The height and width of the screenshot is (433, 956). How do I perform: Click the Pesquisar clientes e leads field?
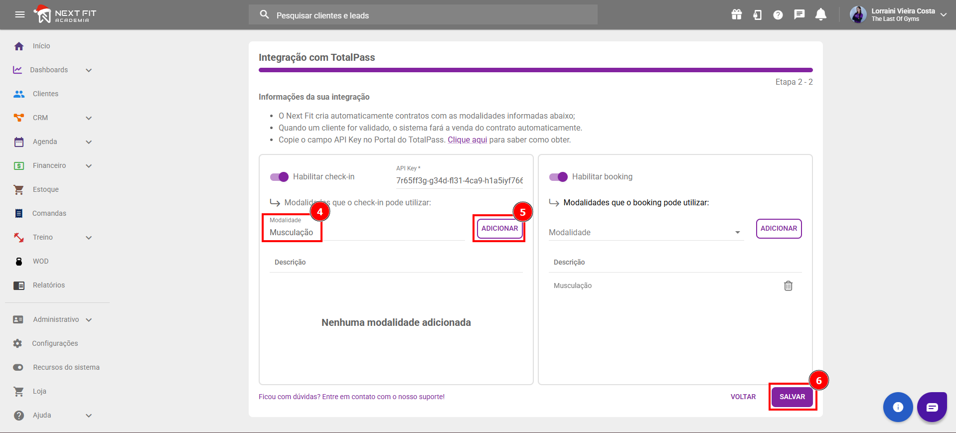(x=423, y=15)
